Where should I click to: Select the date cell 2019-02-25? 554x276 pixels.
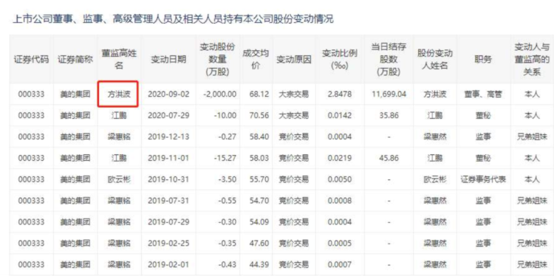pos(168,244)
